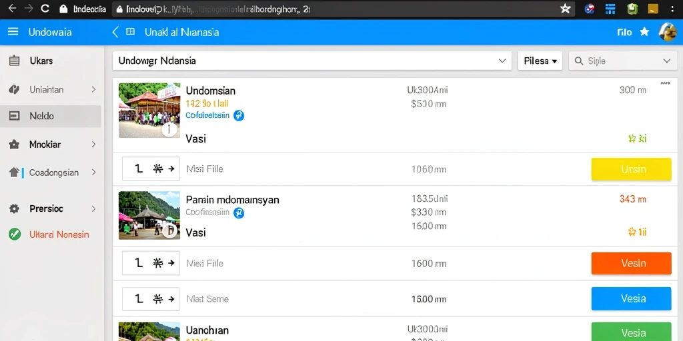This screenshot has height=341, width=683.
Task: Click the browser forward arrow
Action: pos(28,8)
